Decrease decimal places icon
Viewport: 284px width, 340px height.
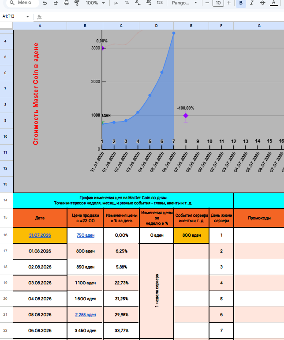coord(138,3)
